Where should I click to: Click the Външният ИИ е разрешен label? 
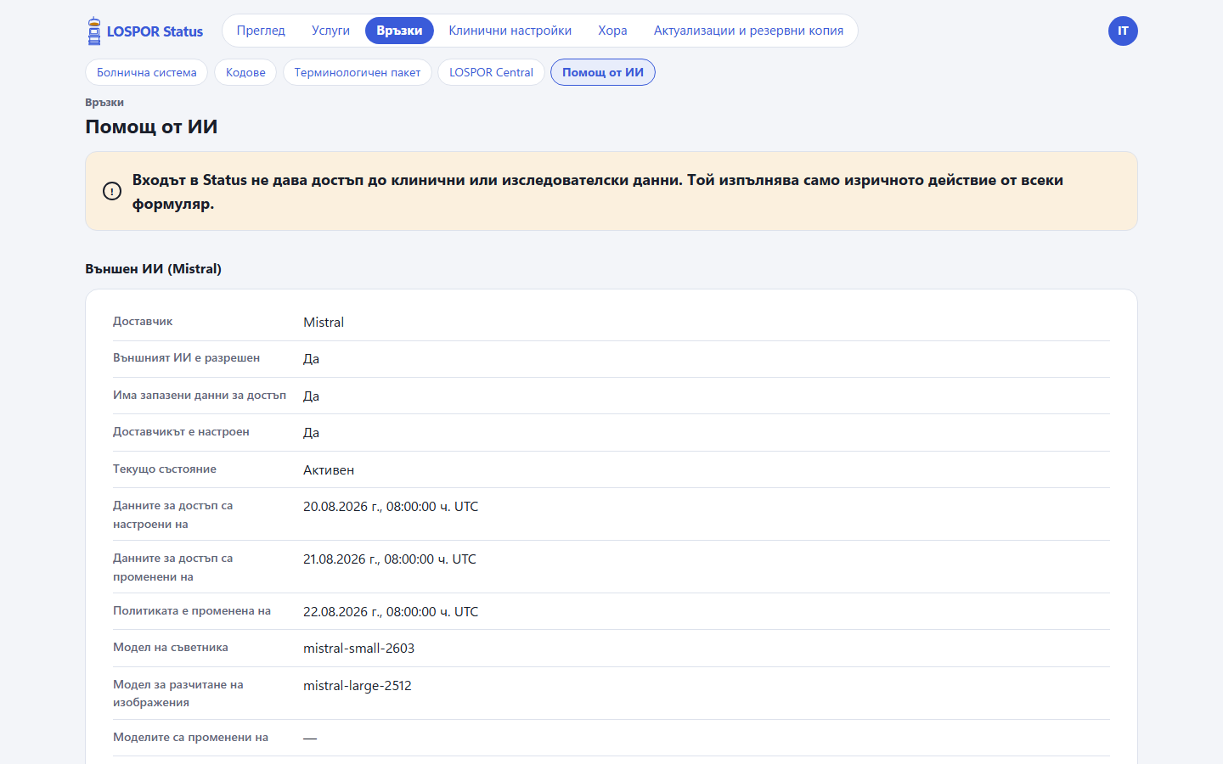(186, 358)
